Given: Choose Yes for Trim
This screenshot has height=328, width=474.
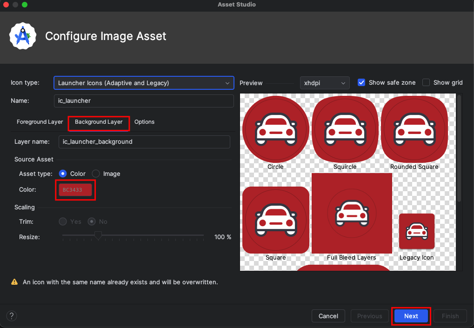Looking at the screenshot, I should click(63, 221).
